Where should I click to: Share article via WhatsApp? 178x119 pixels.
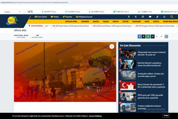coord(148,36)
